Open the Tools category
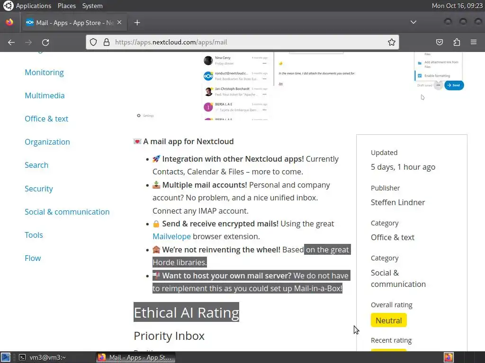Screen dimensions: 485x363 click(34, 235)
